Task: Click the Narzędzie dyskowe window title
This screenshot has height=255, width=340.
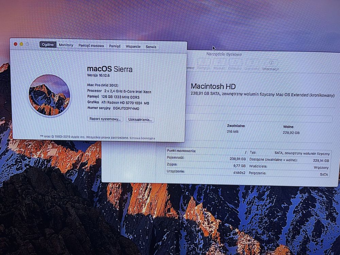Action: coord(224,54)
